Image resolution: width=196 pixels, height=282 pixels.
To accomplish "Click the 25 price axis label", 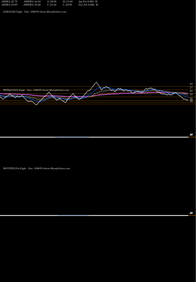I will click(191, 91).
